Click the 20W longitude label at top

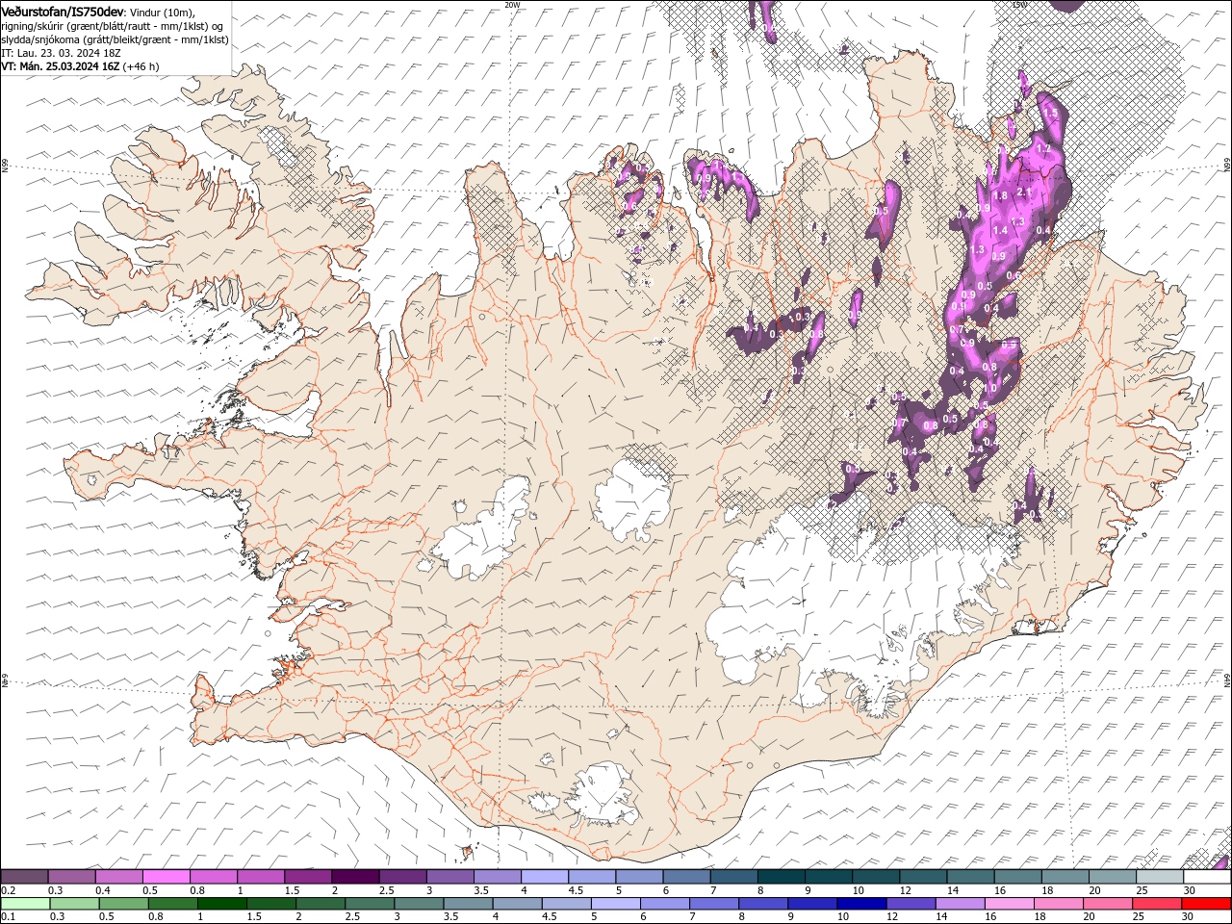point(511,4)
